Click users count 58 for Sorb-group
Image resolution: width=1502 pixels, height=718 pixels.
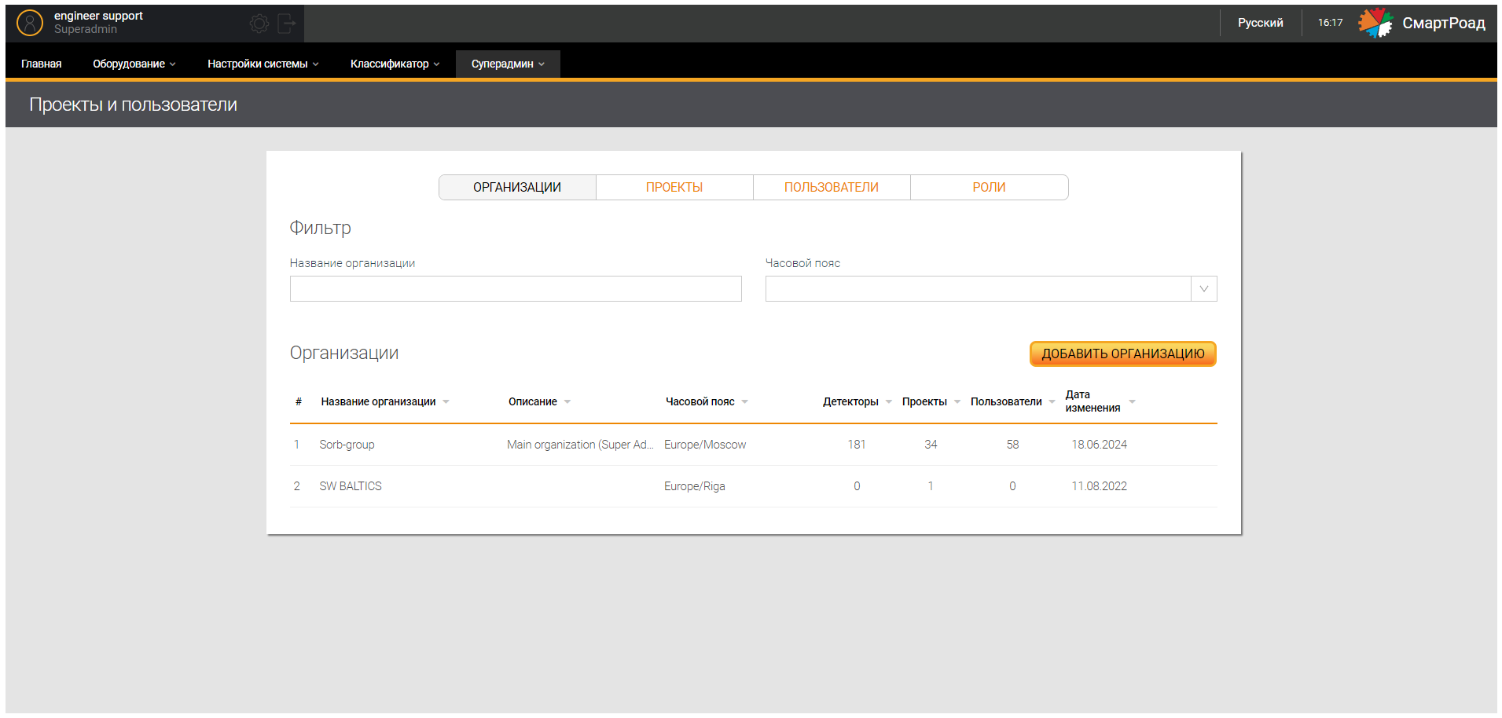pyautogui.click(x=1012, y=445)
